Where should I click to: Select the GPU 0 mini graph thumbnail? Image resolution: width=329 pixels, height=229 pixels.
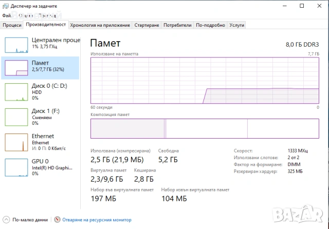coord(16,167)
